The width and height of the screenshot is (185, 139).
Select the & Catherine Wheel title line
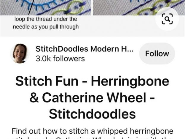92,97
